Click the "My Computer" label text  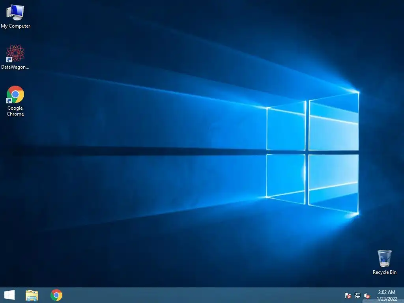tap(15, 26)
